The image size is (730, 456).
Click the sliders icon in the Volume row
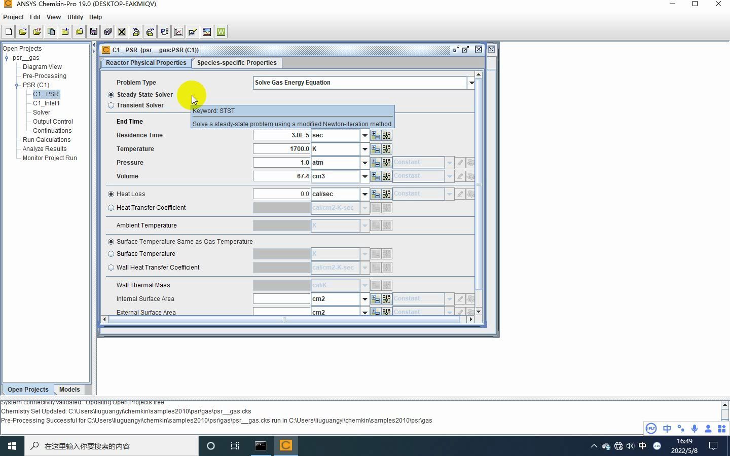[x=387, y=176]
